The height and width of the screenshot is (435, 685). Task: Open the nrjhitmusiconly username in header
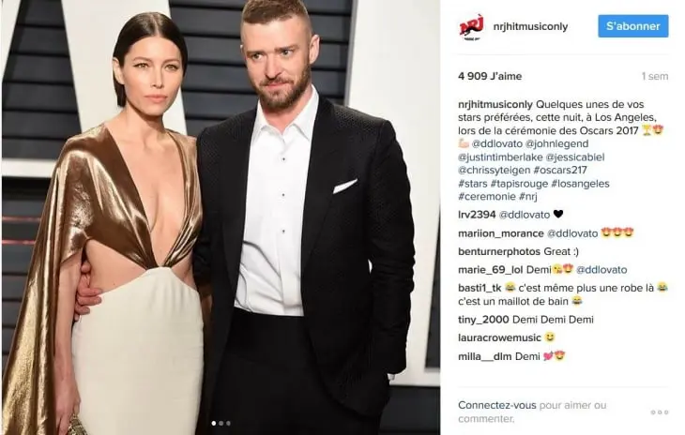530,26
